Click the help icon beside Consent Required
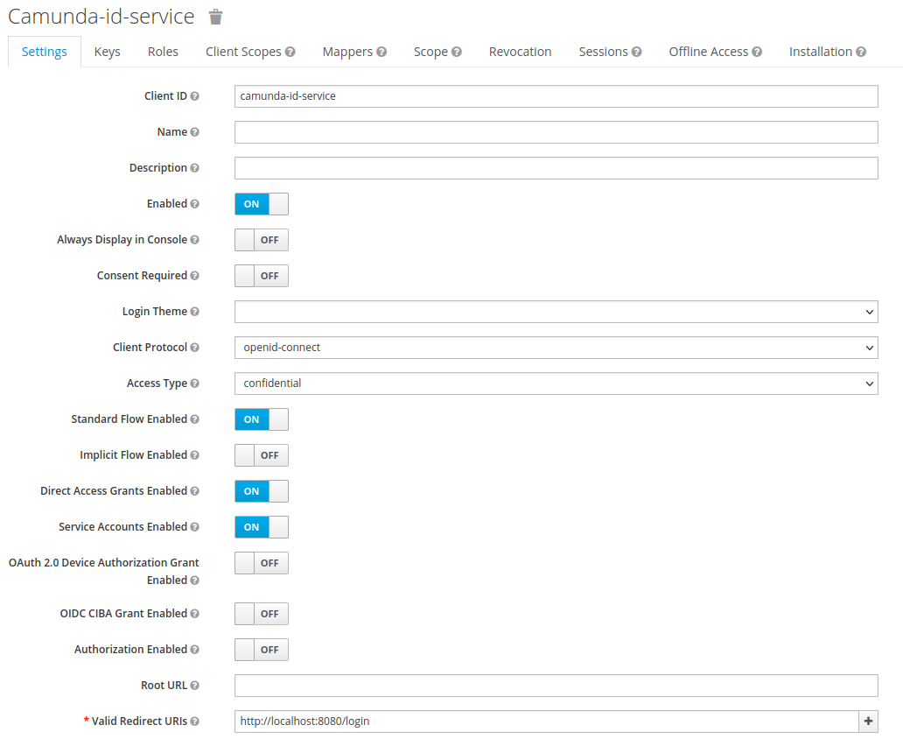This screenshot has width=903, height=739. pos(194,276)
